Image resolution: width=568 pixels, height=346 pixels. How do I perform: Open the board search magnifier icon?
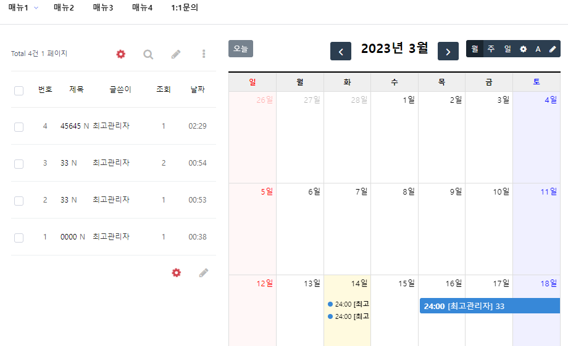click(x=148, y=54)
